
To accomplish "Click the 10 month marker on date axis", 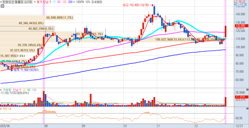I will 125,126.
